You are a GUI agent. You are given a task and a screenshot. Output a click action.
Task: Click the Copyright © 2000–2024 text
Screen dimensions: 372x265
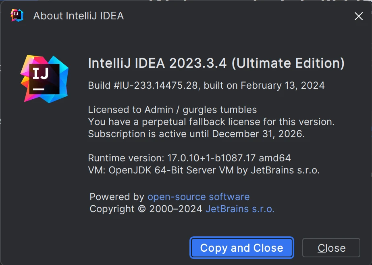tap(146, 209)
